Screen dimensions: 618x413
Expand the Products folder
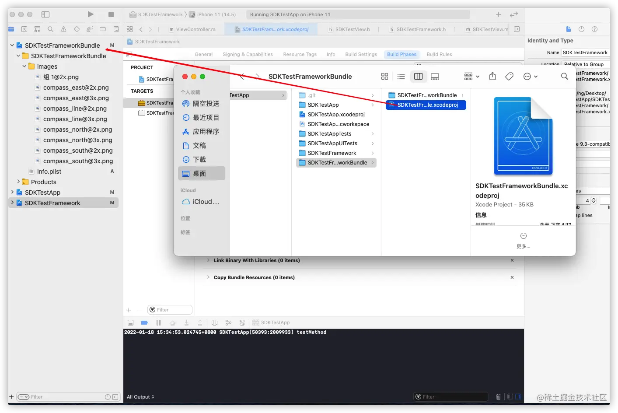[x=18, y=182]
